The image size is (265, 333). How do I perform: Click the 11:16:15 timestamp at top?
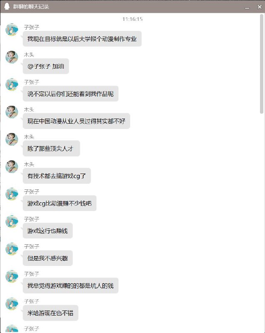coord(132,19)
